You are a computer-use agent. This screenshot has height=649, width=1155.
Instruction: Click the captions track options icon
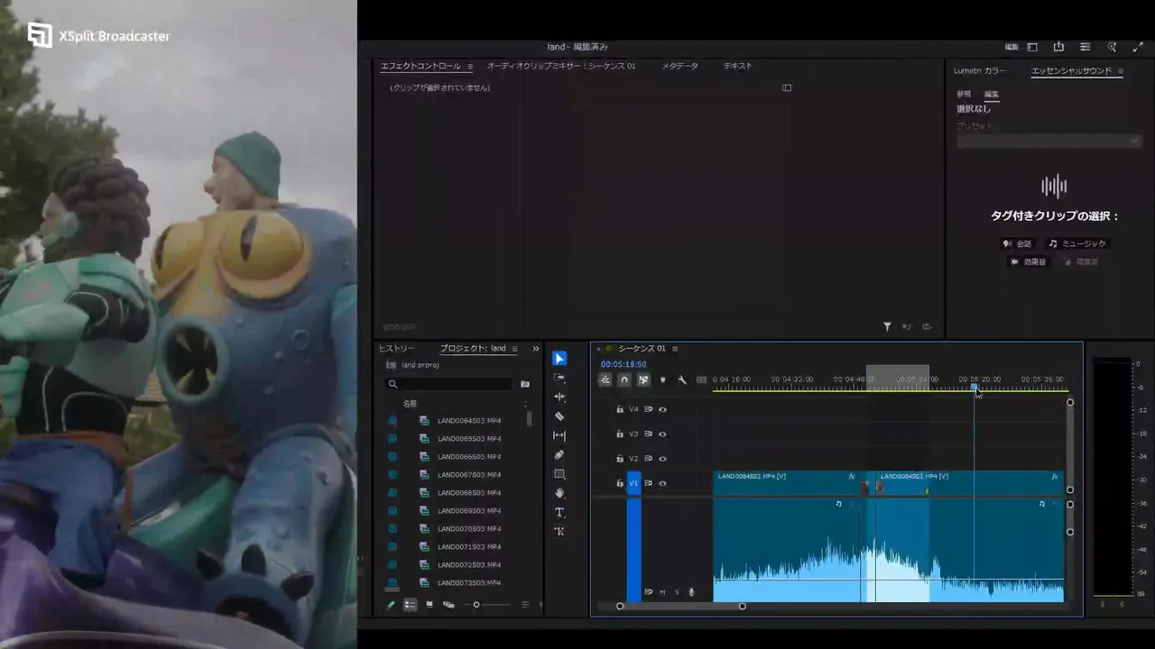click(701, 379)
